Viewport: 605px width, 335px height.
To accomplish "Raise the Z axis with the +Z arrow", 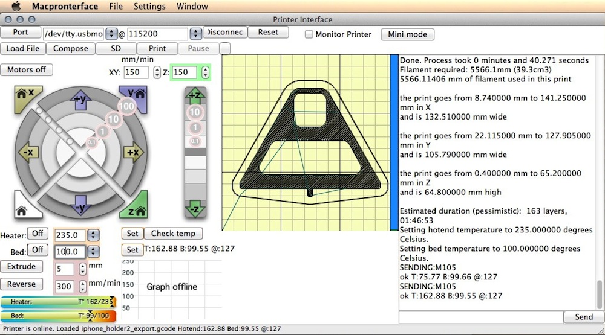I will pyautogui.click(x=195, y=97).
